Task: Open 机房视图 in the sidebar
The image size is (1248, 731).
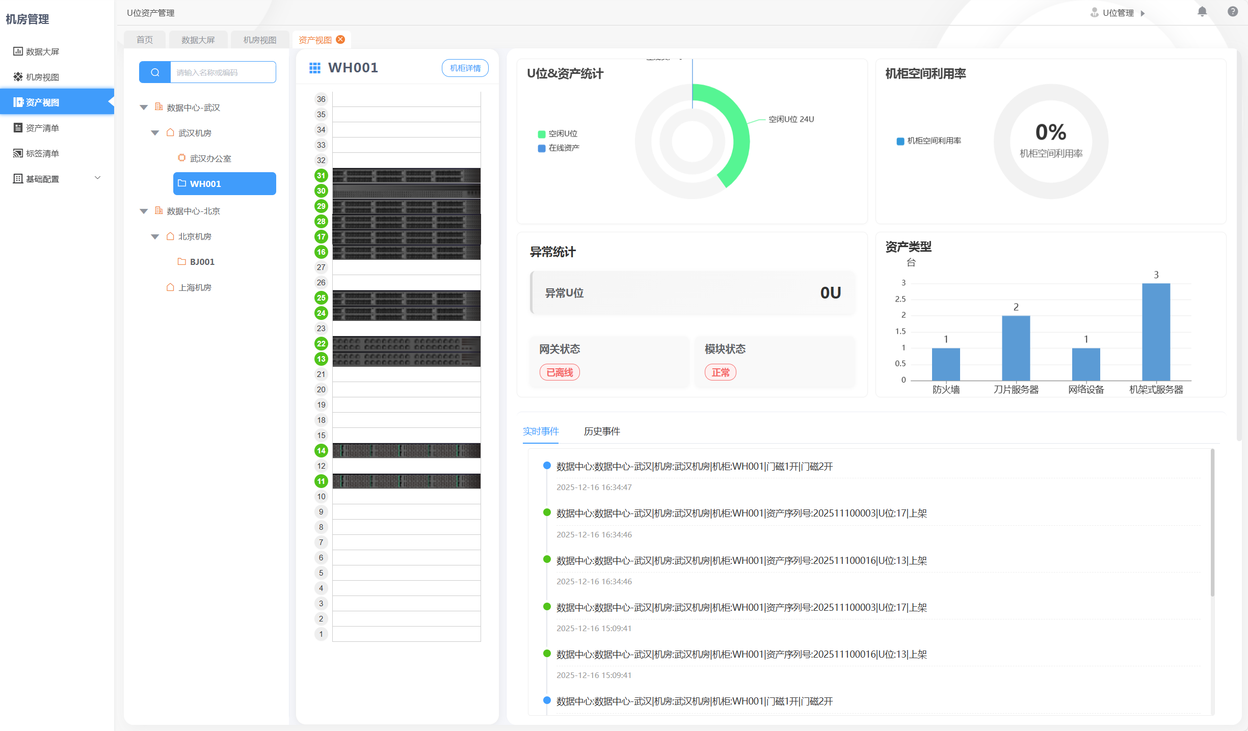Action: pos(42,77)
